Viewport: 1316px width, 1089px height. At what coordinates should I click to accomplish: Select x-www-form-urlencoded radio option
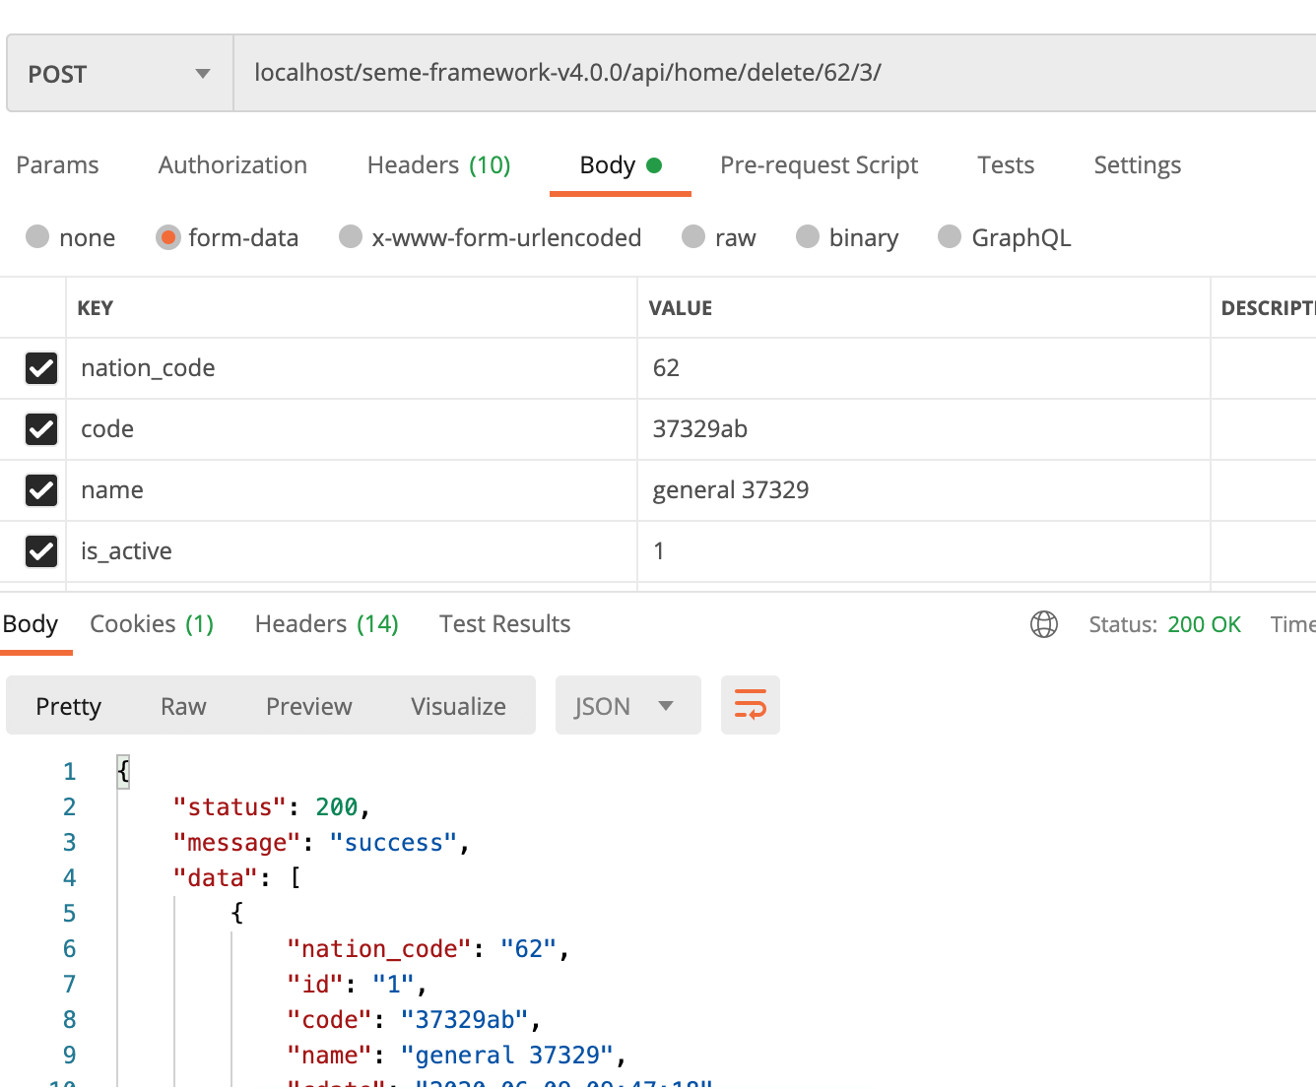351,237
